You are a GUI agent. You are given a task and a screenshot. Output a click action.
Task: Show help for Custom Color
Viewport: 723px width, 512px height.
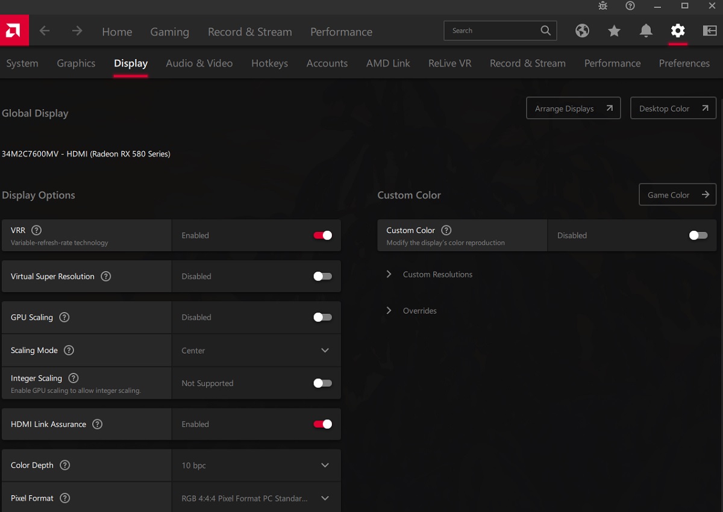point(446,230)
